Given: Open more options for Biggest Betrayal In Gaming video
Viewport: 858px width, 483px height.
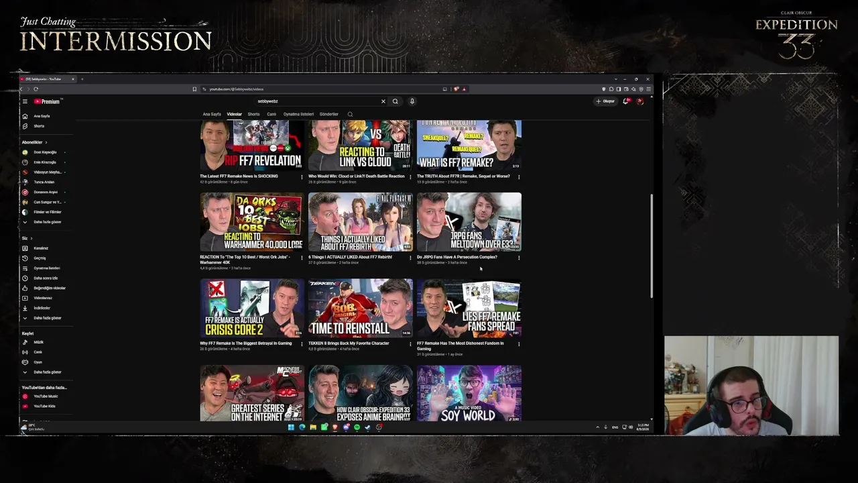Looking at the screenshot, I should pyautogui.click(x=302, y=344).
